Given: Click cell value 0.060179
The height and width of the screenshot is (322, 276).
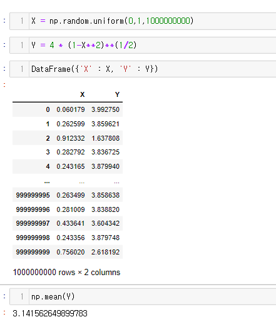Looking at the screenshot, I should point(71,109).
